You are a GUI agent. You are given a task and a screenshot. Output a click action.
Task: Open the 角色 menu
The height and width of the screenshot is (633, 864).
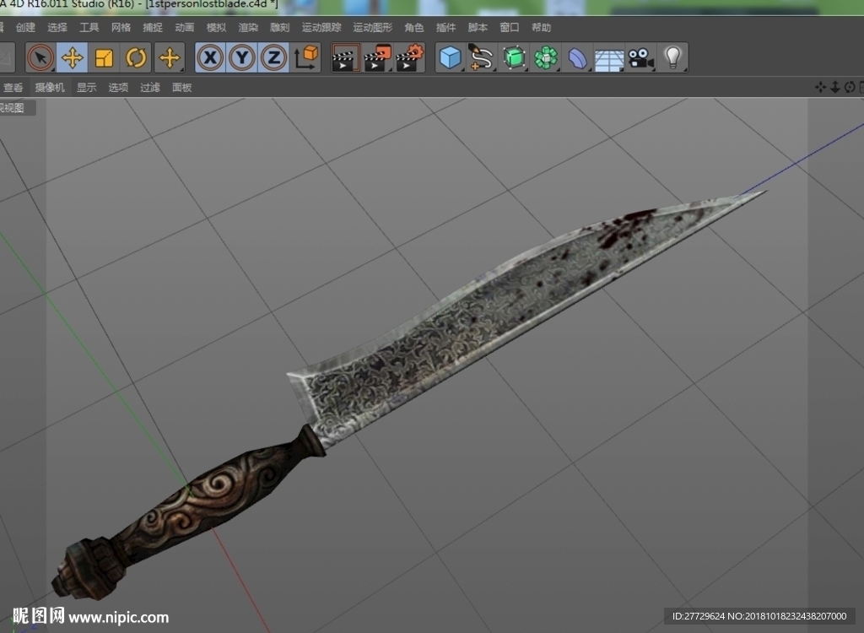413,27
